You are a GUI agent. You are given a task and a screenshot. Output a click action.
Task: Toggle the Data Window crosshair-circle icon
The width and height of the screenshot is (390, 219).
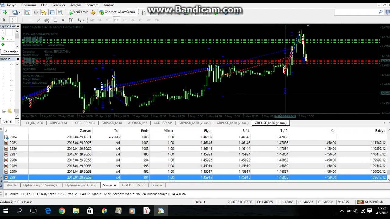pos(36,12)
